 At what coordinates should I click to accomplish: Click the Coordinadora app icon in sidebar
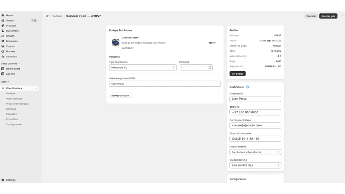tap(3, 88)
